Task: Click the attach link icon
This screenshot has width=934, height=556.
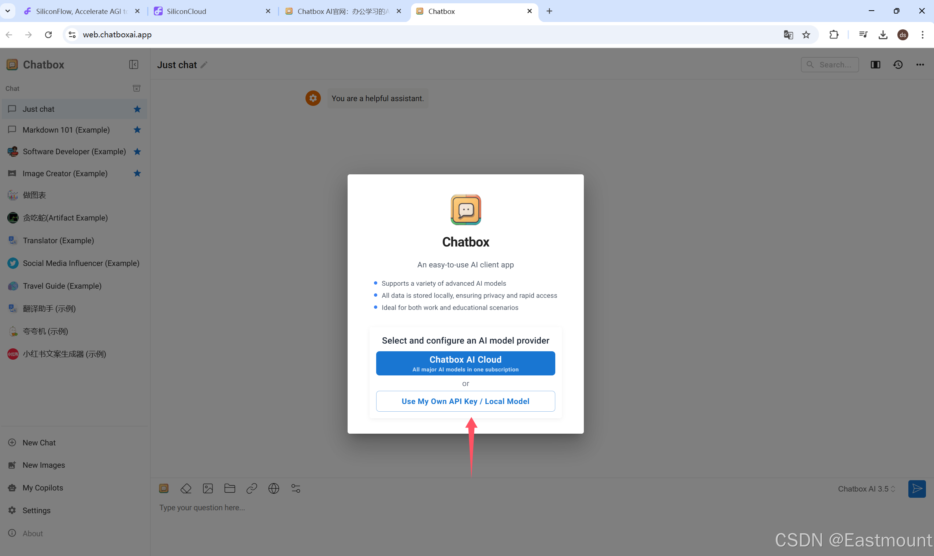Action: click(252, 489)
